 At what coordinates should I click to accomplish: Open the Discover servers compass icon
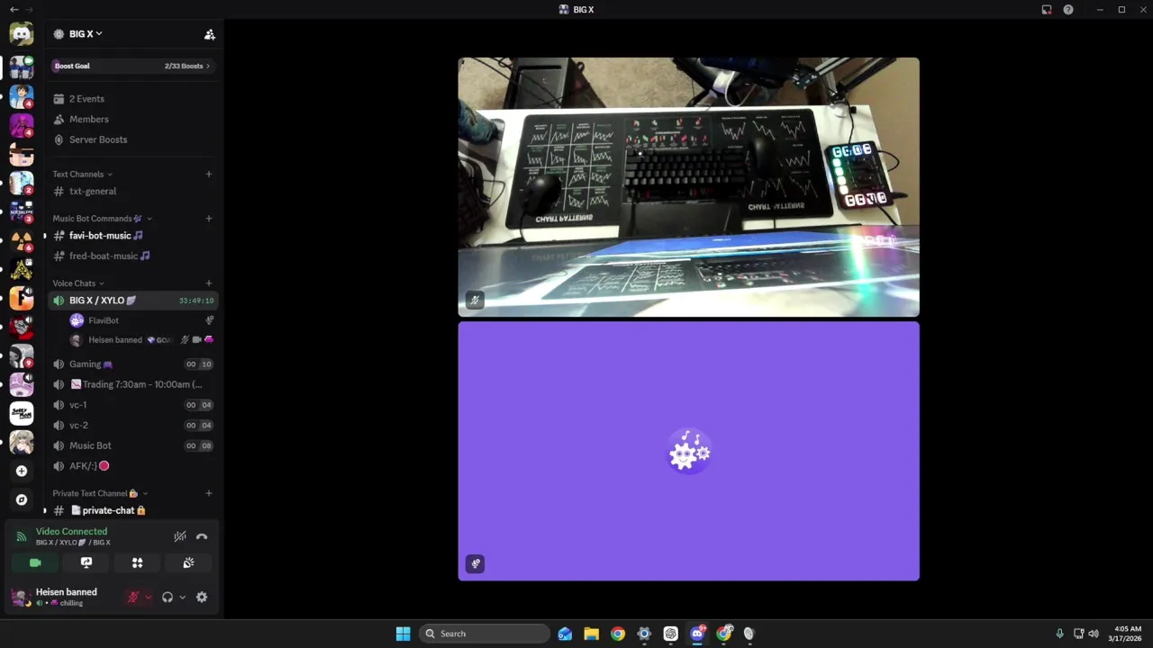coord(22,499)
